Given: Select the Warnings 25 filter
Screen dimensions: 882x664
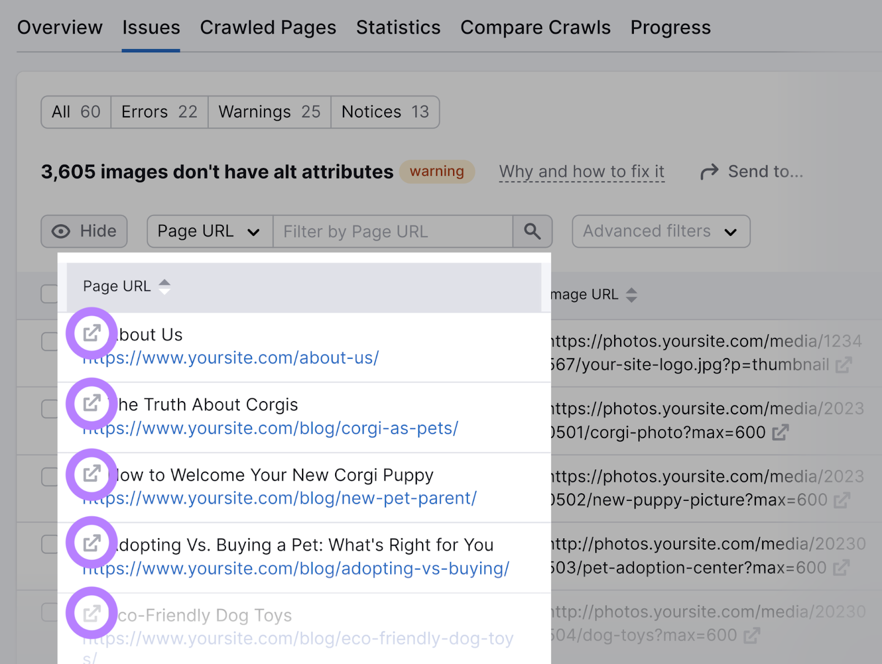Looking at the screenshot, I should pyautogui.click(x=269, y=112).
